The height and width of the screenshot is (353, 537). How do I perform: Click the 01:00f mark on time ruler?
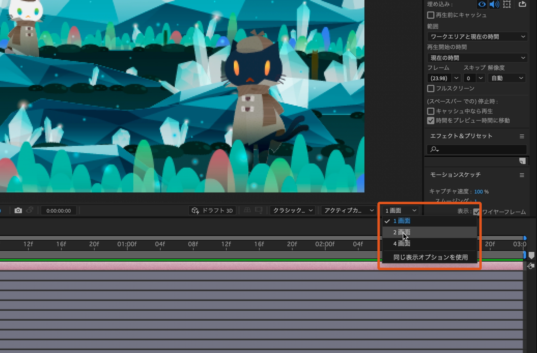point(127,244)
